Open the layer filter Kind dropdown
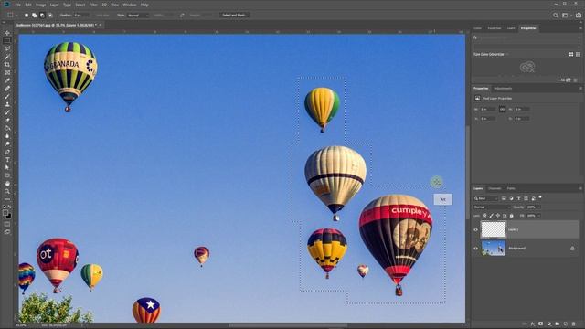 click(485, 198)
